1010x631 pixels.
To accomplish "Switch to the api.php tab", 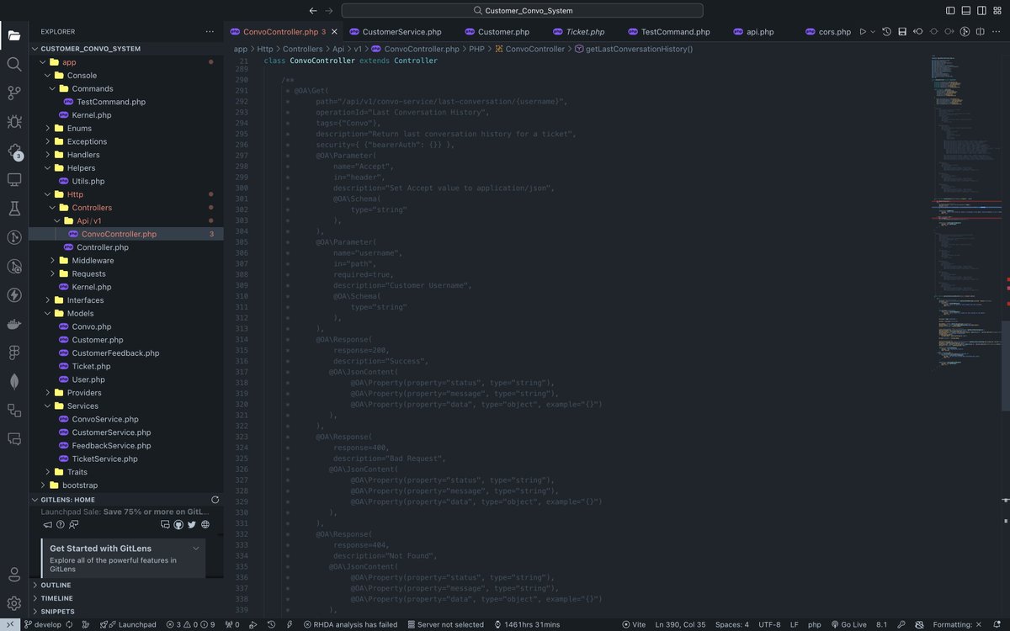I will (753, 32).
